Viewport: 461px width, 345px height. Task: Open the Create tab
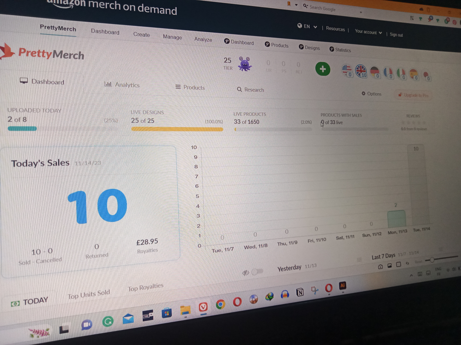141,34
